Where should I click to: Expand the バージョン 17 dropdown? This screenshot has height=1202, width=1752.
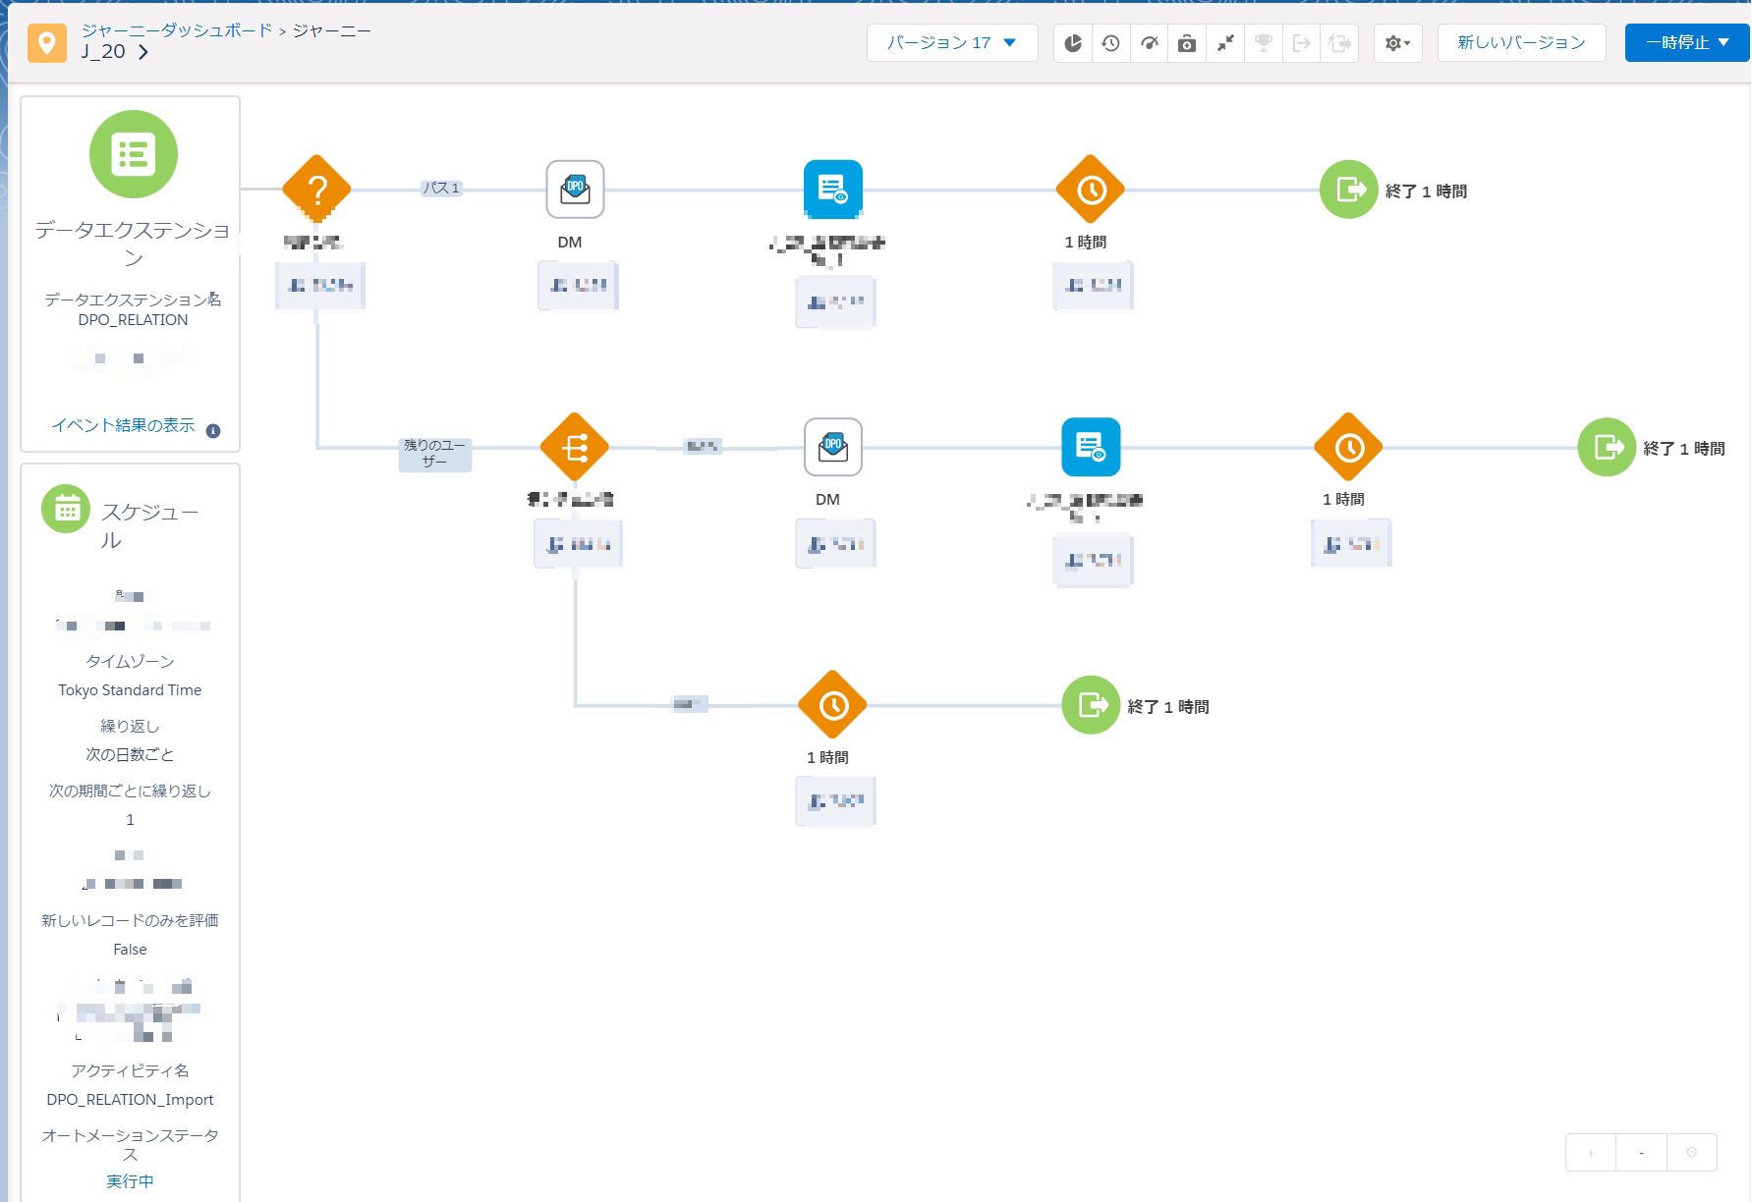point(951,43)
